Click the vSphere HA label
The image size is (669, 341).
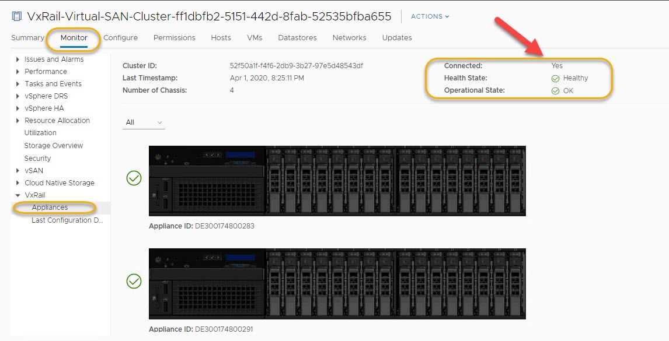pos(44,108)
